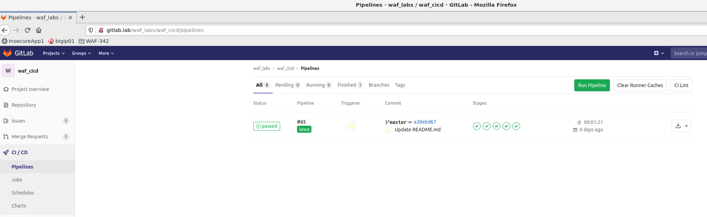Viewport: 707px width, 217px height.
Task: Expand the Groups dropdown menu
Action: point(82,53)
